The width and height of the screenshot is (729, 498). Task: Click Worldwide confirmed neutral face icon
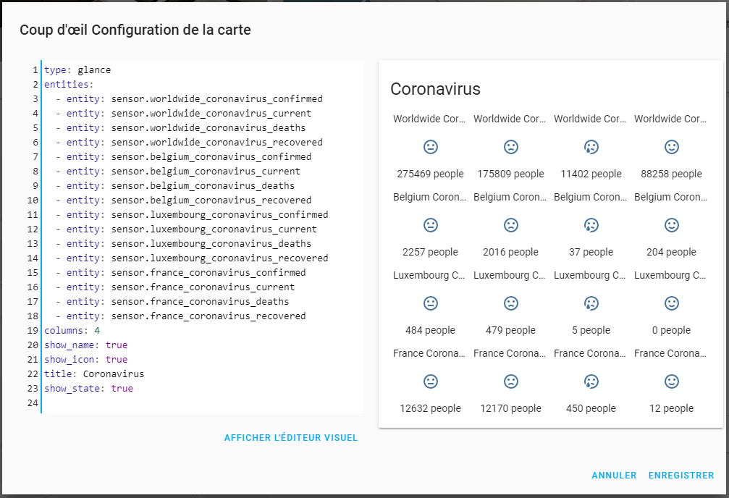430,147
